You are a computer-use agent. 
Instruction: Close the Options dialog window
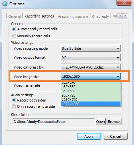(x=124, y=2)
